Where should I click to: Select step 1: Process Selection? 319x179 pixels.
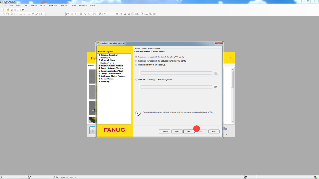tap(108, 55)
